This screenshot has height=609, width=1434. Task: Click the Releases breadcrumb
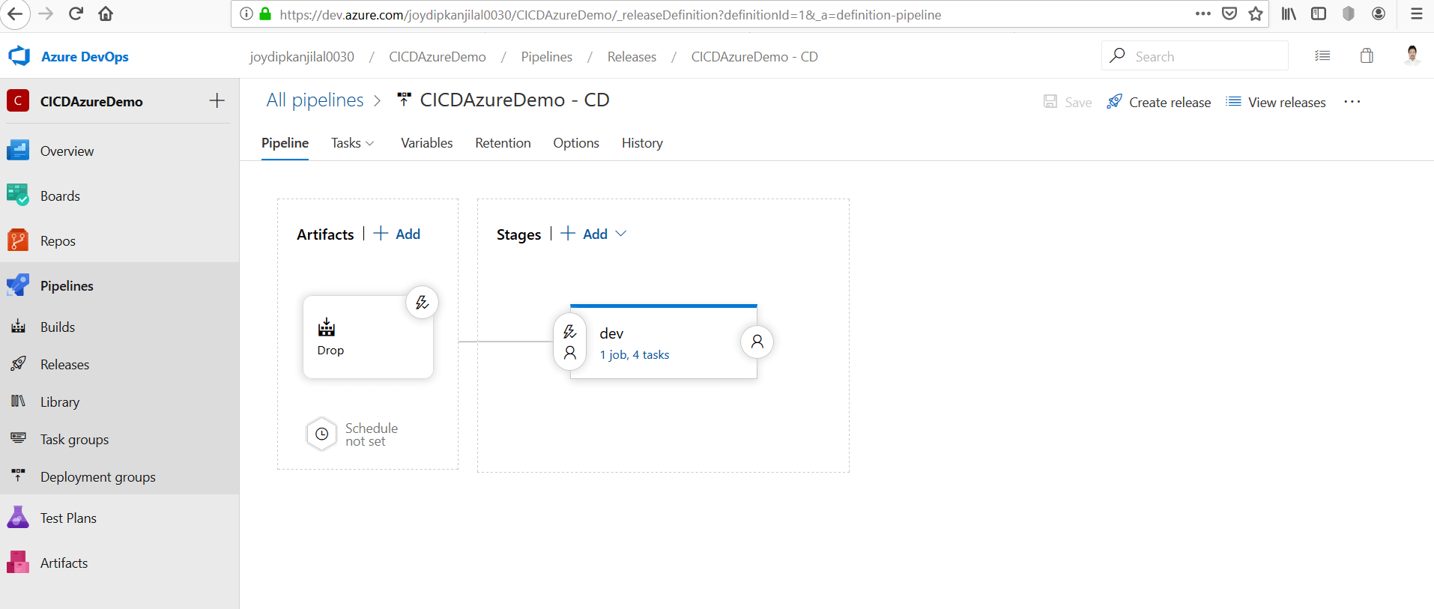click(632, 57)
